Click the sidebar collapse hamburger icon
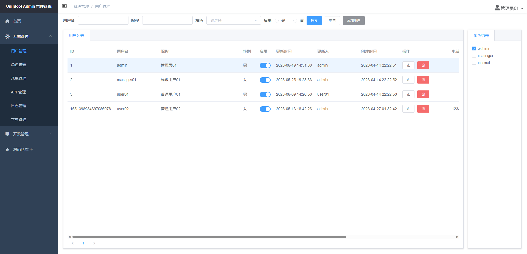Image resolution: width=527 pixels, height=254 pixels. click(x=65, y=6)
